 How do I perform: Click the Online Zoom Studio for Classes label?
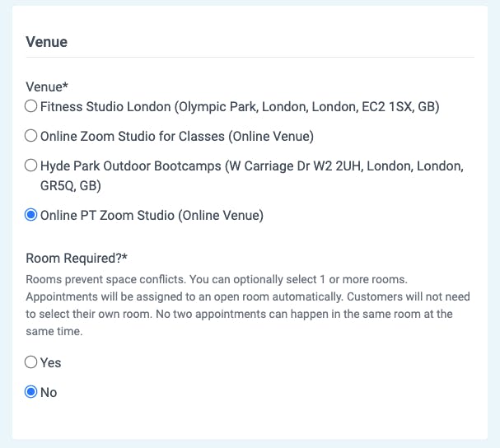(177, 136)
